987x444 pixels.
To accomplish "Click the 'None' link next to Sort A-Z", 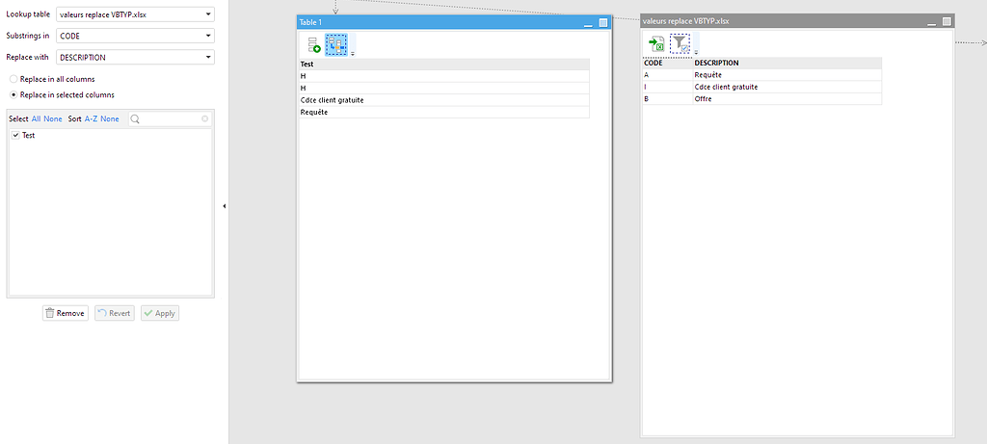I will [110, 118].
